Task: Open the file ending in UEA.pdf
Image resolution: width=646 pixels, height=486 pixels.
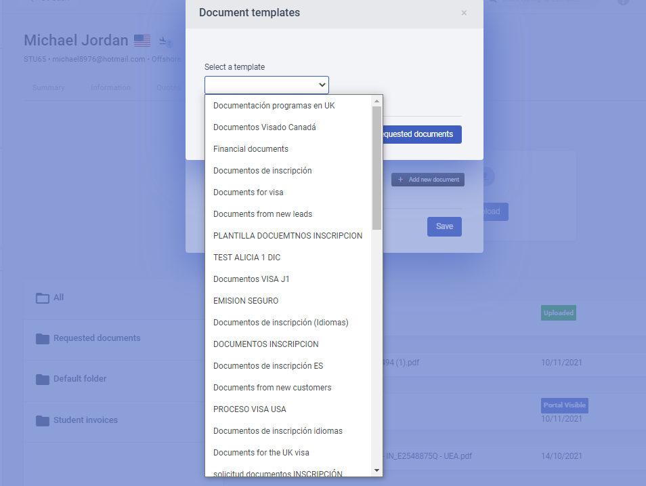Action: pyautogui.click(x=428, y=456)
